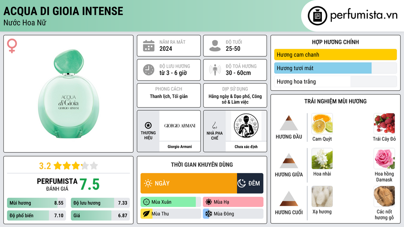Click the 3.2 star rating row
The height and width of the screenshot is (227, 404).
coord(69,166)
